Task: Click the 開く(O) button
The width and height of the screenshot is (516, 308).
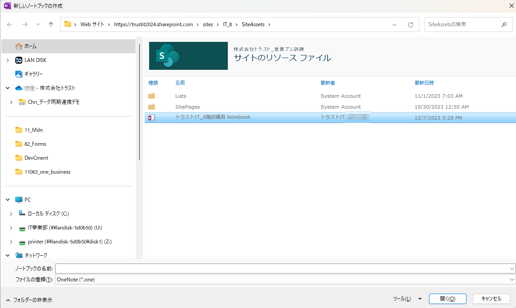Action: [447, 299]
